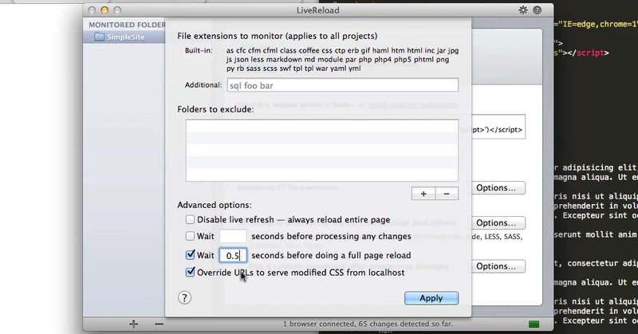This screenshot has height=334, width=638.
Task: Remove a monitored folder using bottom minus
Action: [x=159, y=324]
